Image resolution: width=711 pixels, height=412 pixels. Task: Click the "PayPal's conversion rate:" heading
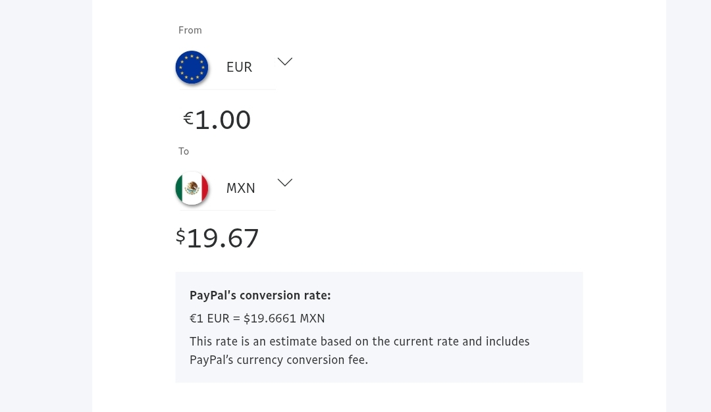[x=260, y=296]
